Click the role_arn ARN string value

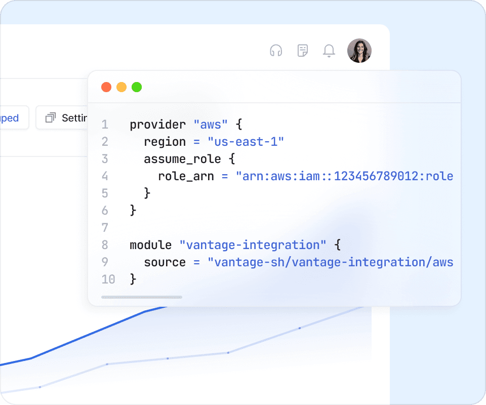click(x=344, y=176)
